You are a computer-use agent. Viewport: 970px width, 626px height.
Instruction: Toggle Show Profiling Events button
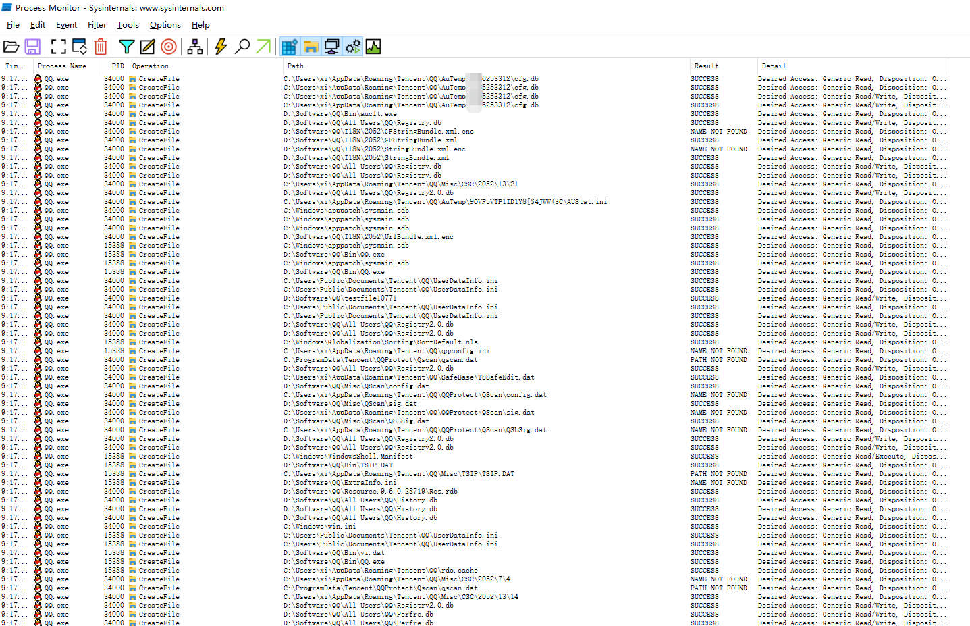(373, 47)
